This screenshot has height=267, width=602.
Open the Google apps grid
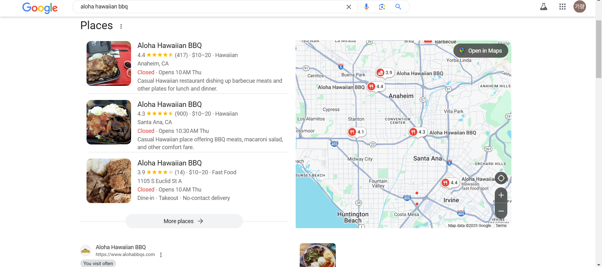tap(562, 7)
